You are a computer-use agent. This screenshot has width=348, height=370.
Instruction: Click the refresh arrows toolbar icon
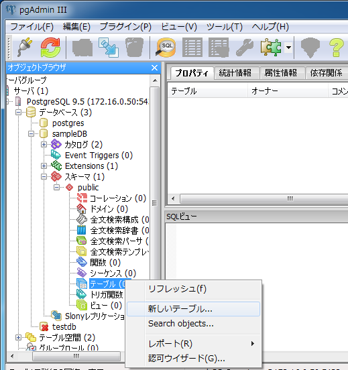click(x=50, y=48)
